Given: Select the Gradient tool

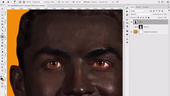Looking at the screenshot, I should coord(2,46).
